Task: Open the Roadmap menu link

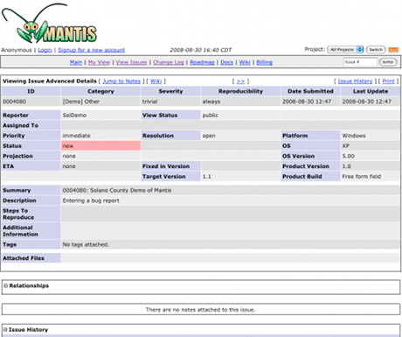Action: [202, 62]
